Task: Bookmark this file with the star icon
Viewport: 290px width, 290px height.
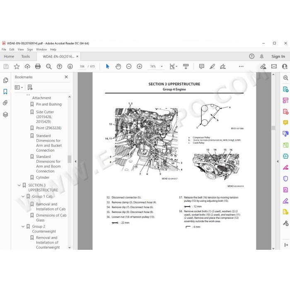Action: pos(17,66)
